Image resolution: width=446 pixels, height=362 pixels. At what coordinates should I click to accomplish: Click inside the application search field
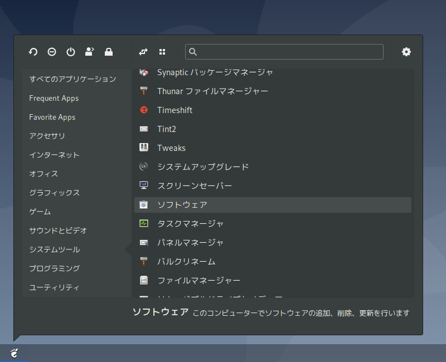point(284,52)
